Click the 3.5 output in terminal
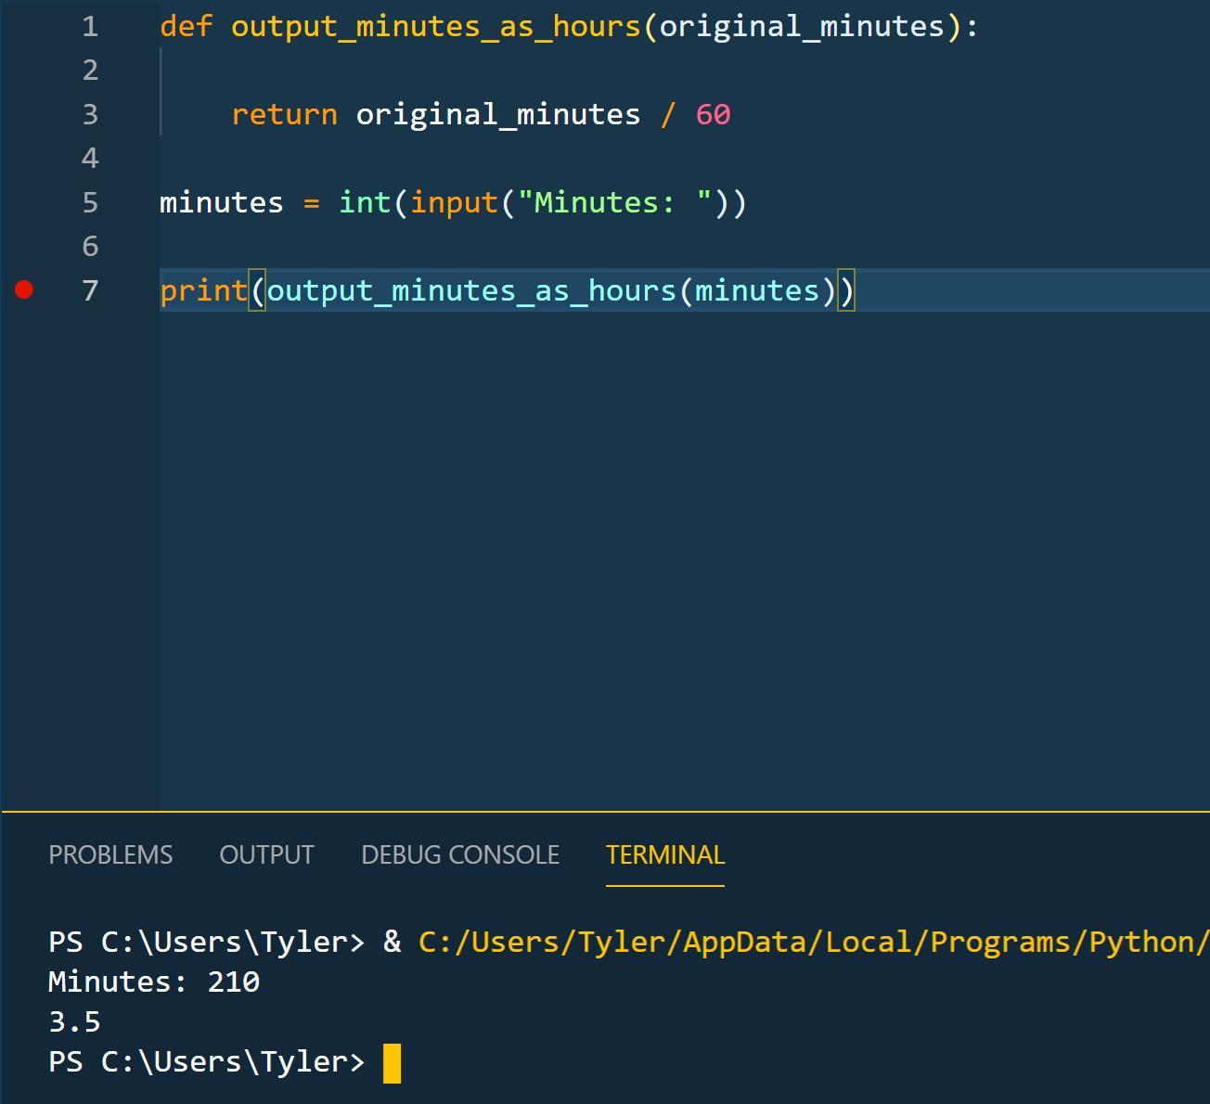 (74, 1022)
